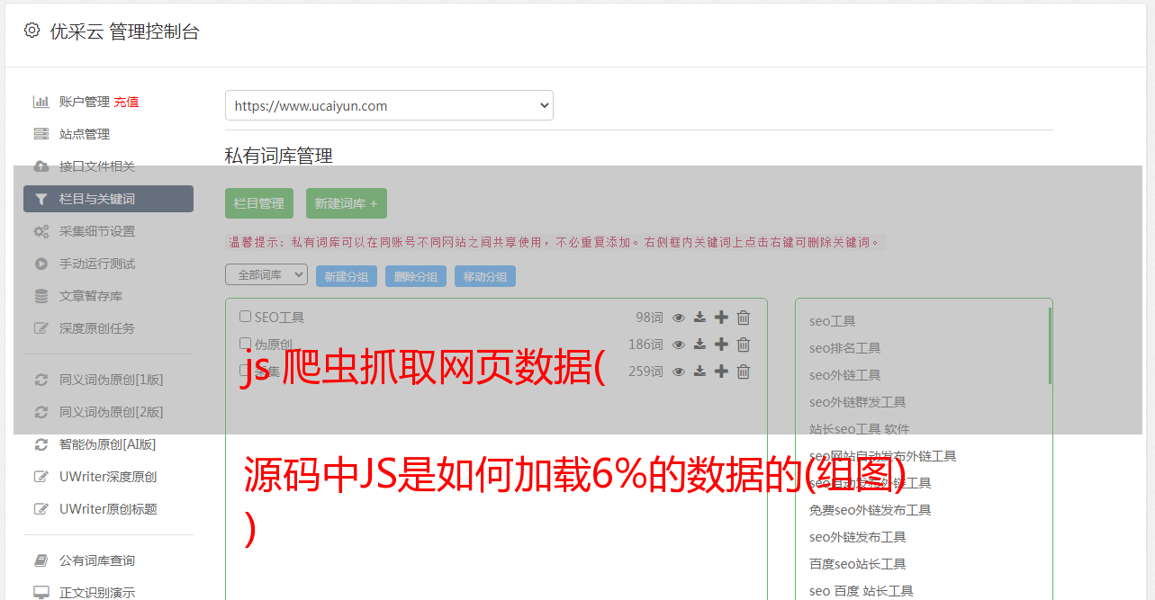The height and width of the screenshot is (600, 1155).
Task: Click the monitor icon for 正文识别演示
Action: (x=41, y=593)
